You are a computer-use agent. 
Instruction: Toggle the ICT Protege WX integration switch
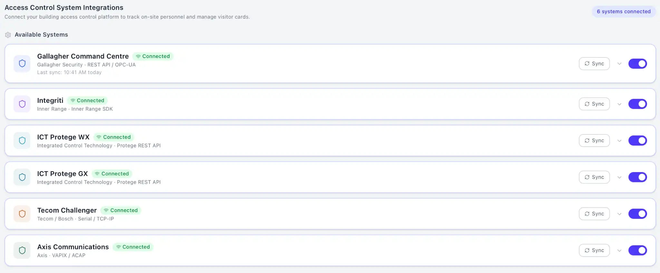point(637,141)
